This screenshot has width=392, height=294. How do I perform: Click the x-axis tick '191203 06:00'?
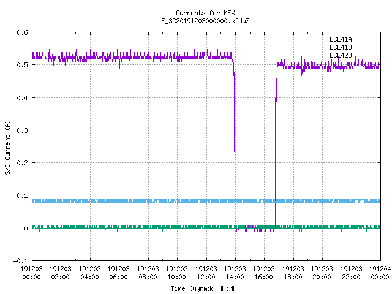tap(118, 273)
